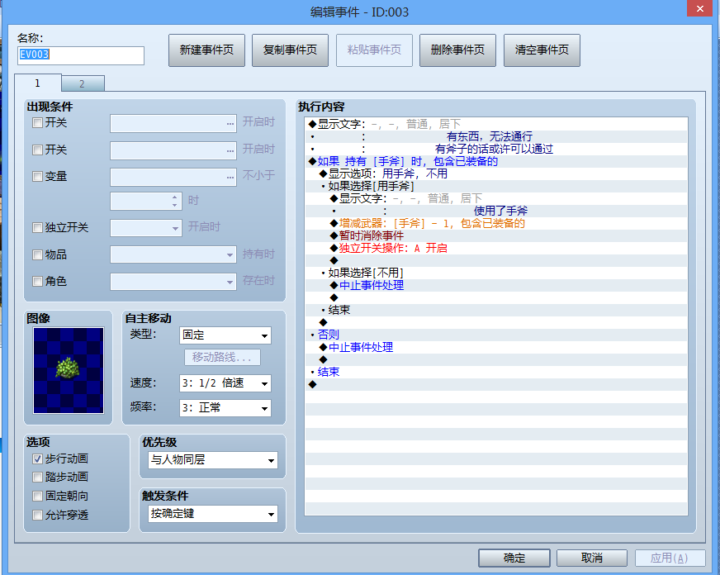This screenshot has height=575, width=720.
Task: Switch to event page tab 2
Action: pos(83,83)
